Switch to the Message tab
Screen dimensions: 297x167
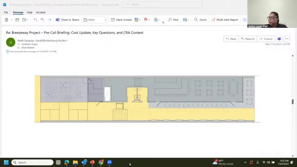(18, 13)
